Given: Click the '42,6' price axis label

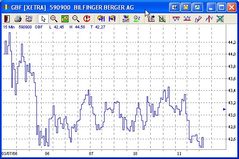Looking at the screenshot, I should 232,139.
